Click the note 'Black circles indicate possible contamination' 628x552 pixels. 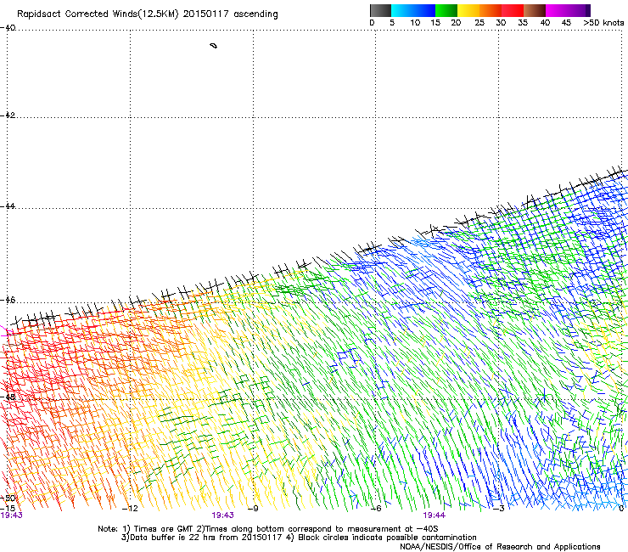pyautogui.click(x=387, y=538)
